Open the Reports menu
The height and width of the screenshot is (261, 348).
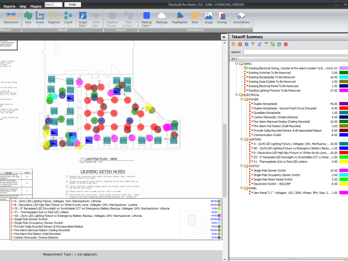click(x=9, y=6)
